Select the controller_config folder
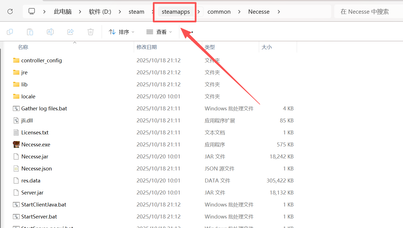This screenshot has width=403, height=228. tap(41, 60)
